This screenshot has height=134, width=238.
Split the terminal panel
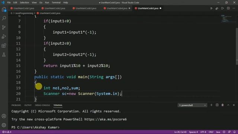tap(217, 105)
